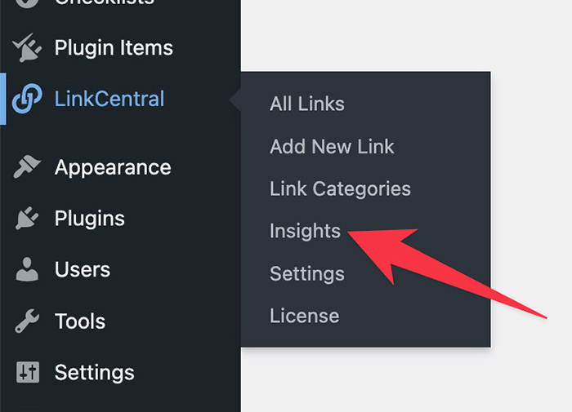The image size is (572, 412).
Task: Open the Plugin Items sidebar label
Action: [x=114, y=48]
